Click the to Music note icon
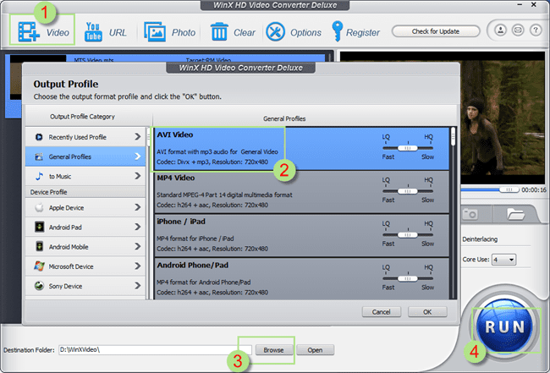 point(39,176)
